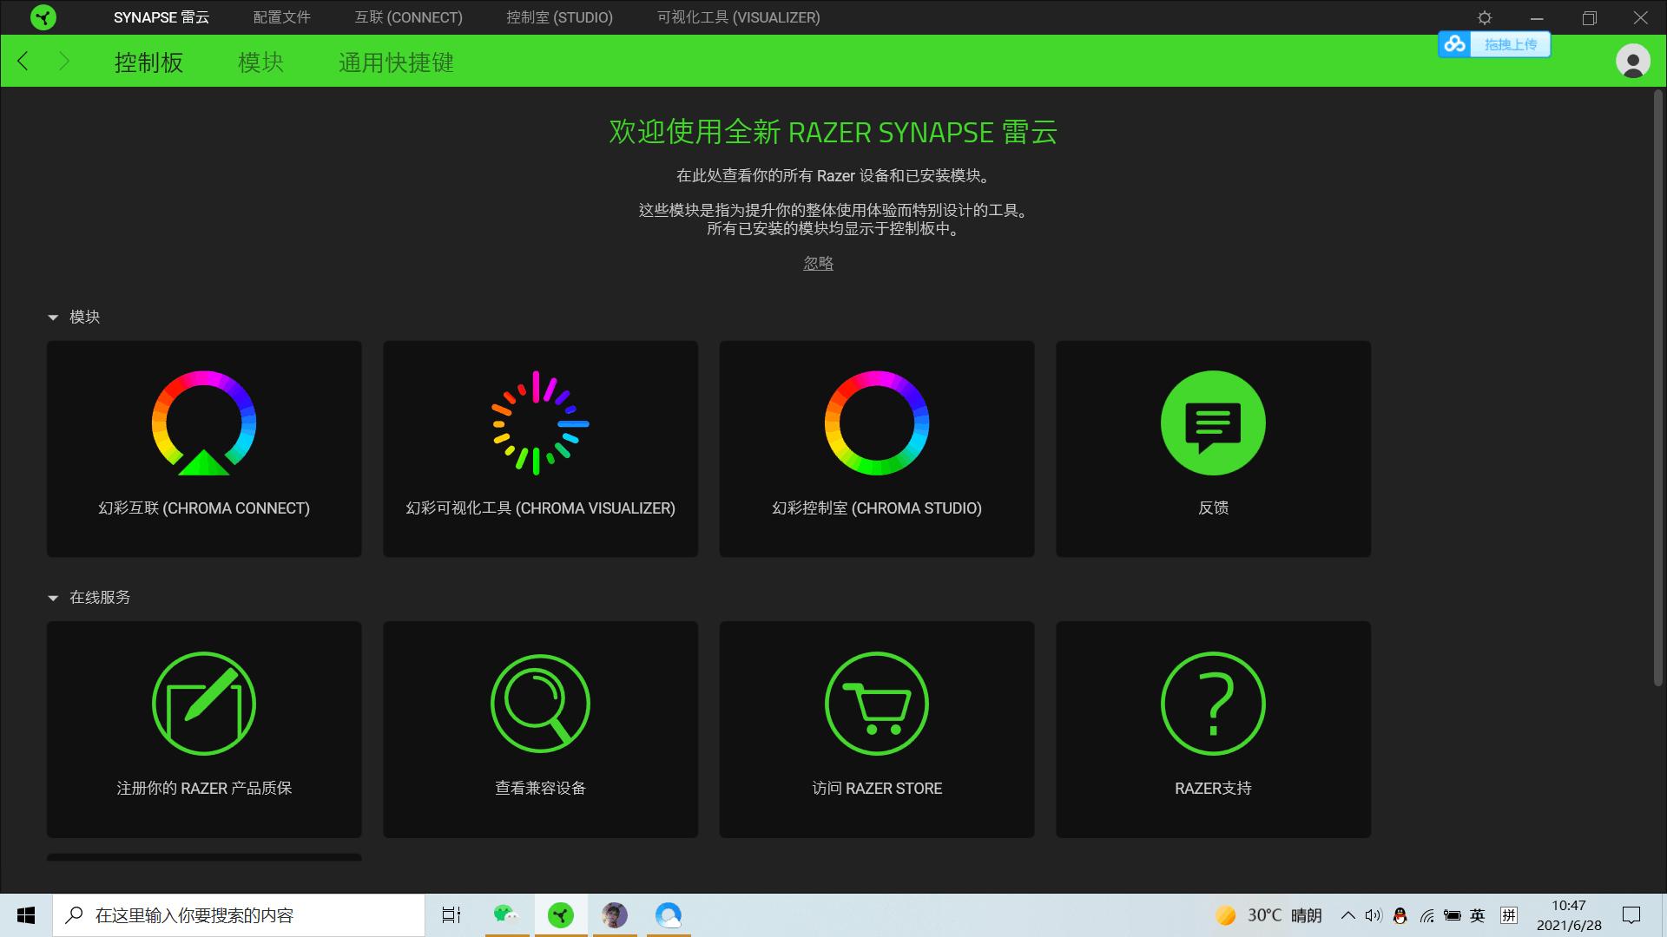Collapse the 模块 section
Viewport: 1667px width, 937px height.
[53, 318]
